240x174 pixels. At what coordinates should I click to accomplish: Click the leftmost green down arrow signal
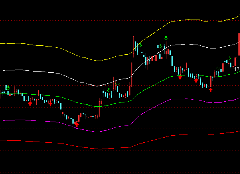[7, 88]
